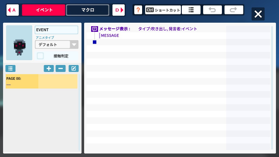Open page list icon above PAGE 00
Viewport: 279px width, 157px height.
coord(10,68)
